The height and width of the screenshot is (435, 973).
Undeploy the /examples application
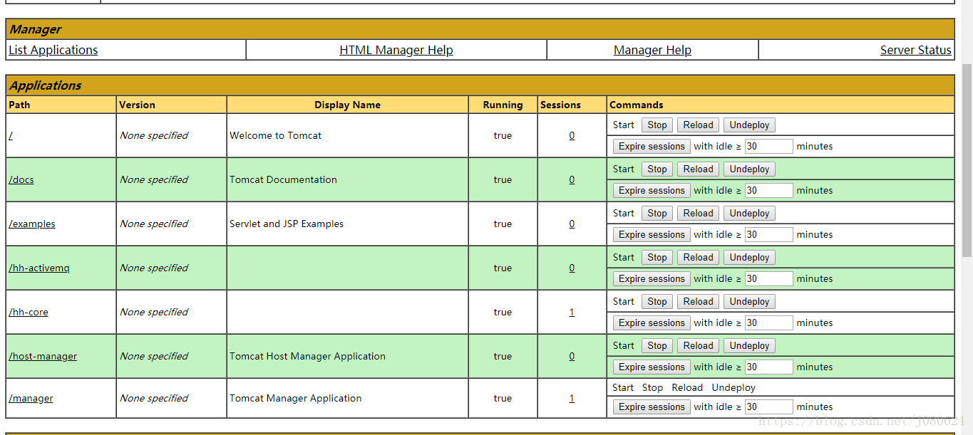(x=749, y=214)
